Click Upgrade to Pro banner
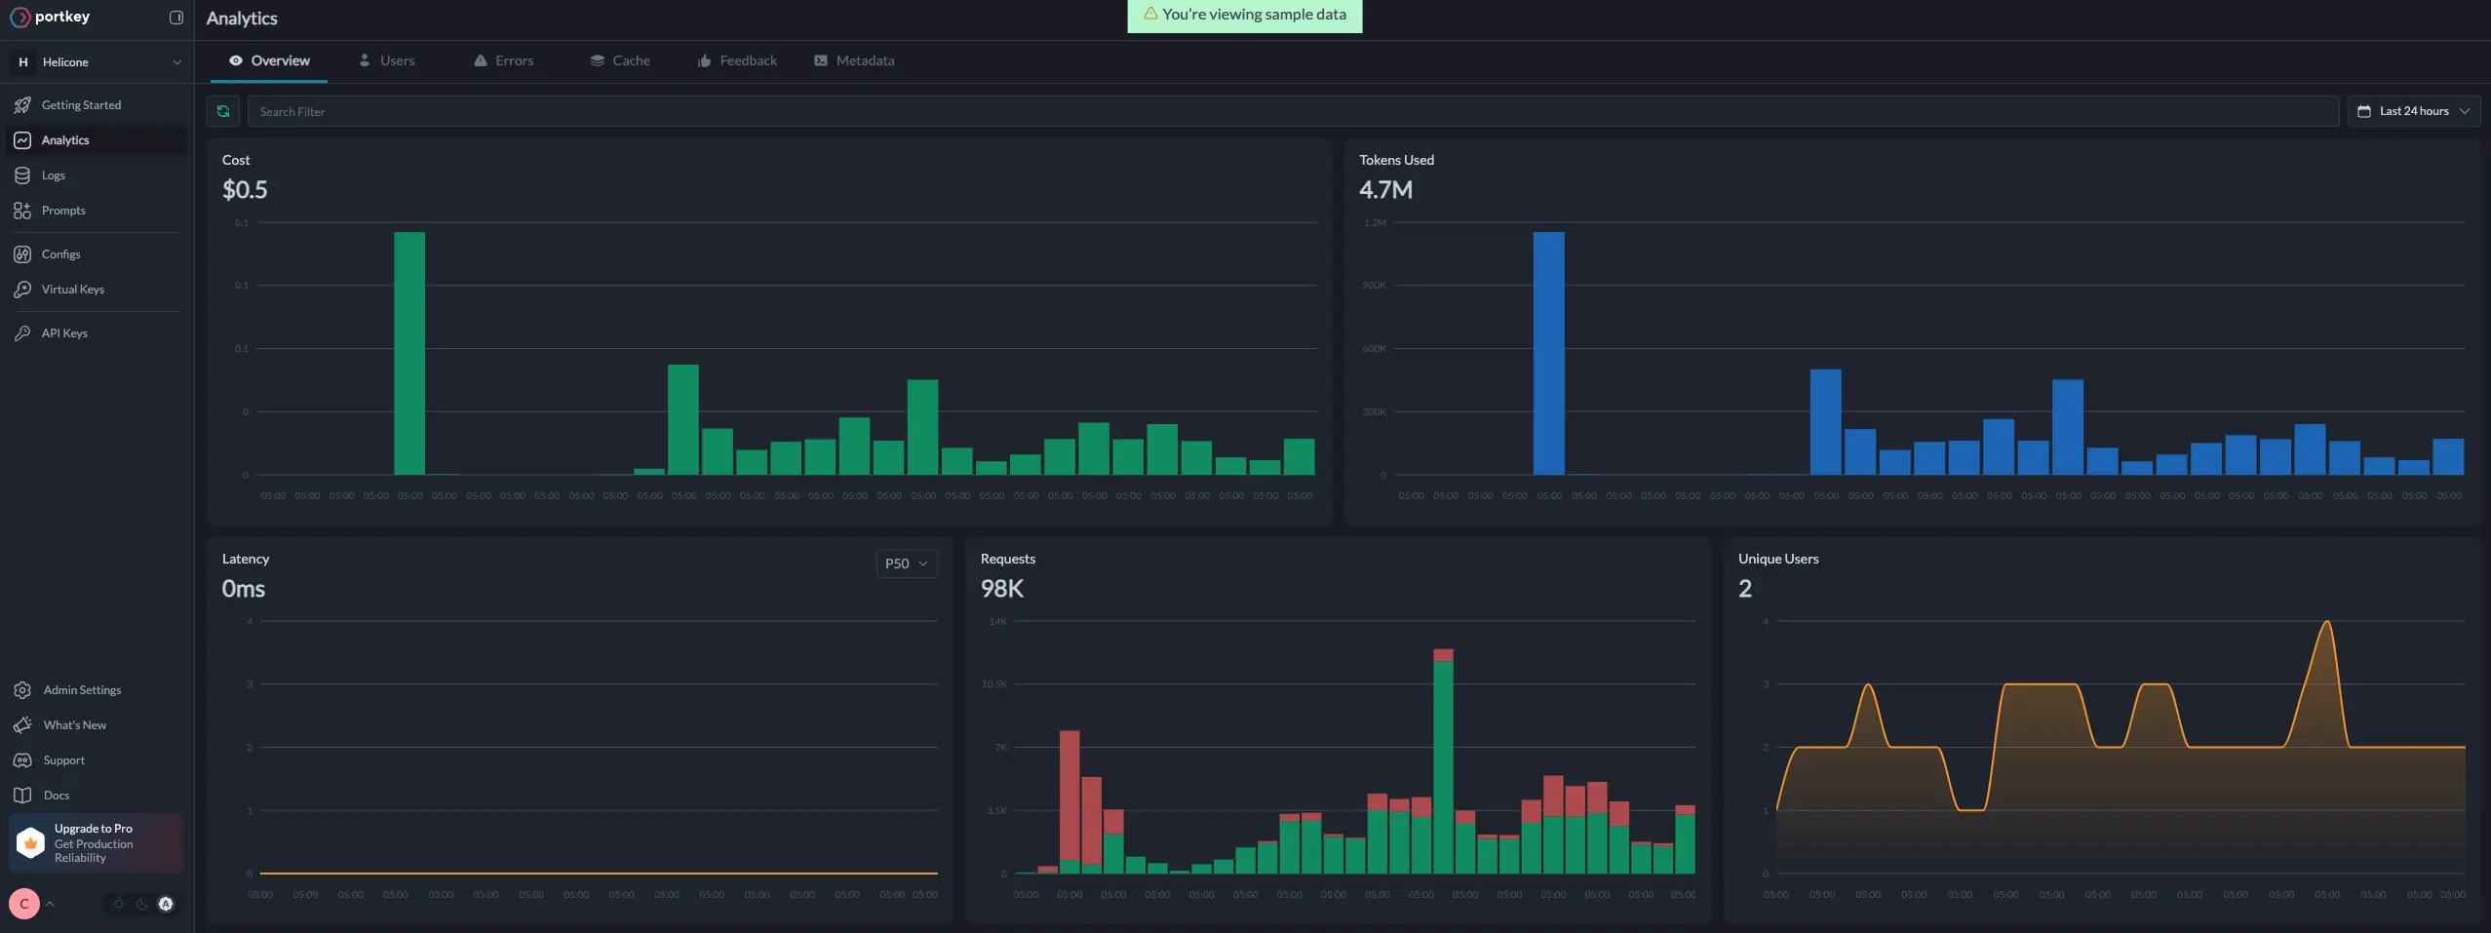Screen dimensions: 2491x933 [96, 843]
